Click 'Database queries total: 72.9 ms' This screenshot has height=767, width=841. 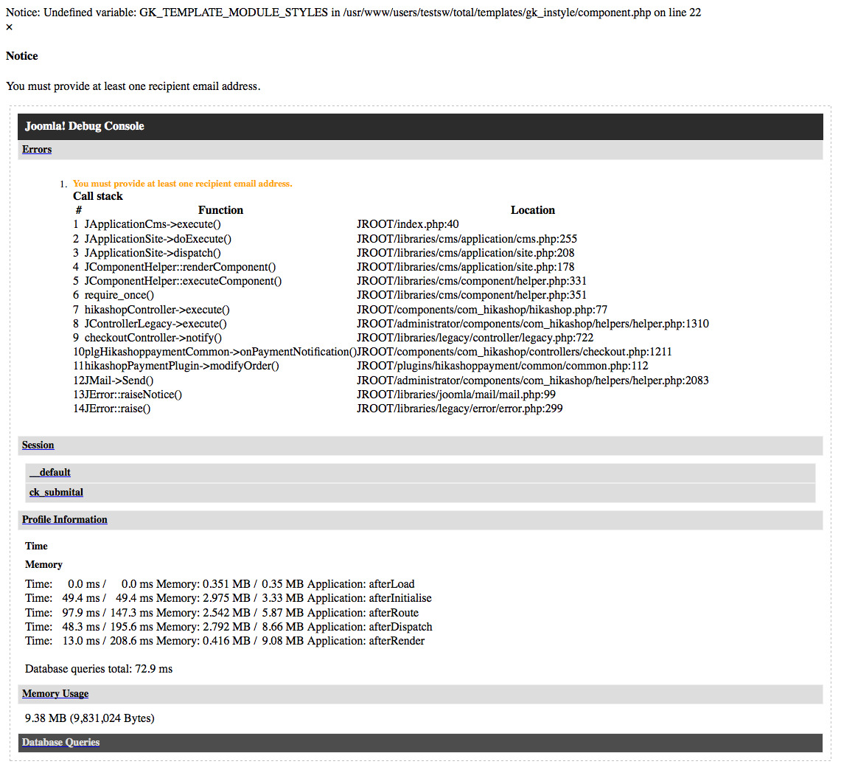tap(99, 669)
